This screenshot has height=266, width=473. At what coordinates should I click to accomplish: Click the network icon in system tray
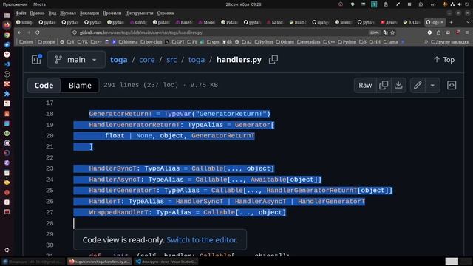[452, 4]
